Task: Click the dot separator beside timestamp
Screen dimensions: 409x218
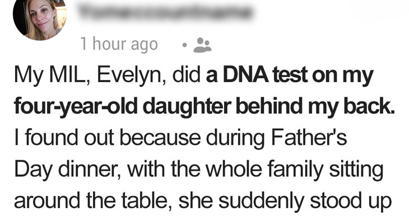Action: click(184, 45)
